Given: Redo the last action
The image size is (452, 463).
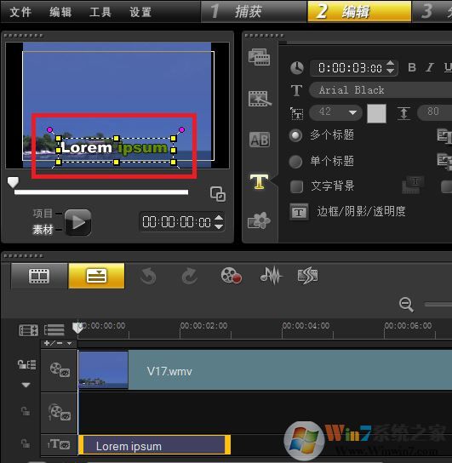Looking at the screenshot, I should 189,276.
